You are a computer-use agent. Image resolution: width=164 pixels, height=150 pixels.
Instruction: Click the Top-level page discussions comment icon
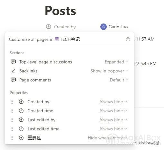pyautogui.click(x=14, y=62)
